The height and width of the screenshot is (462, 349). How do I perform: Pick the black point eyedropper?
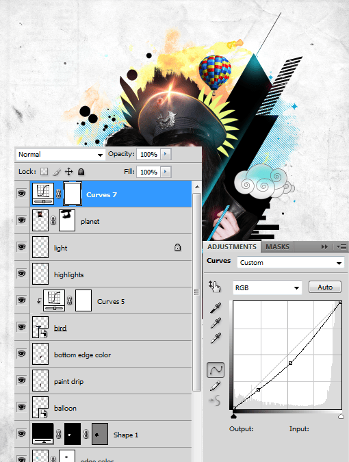[216, 308]
